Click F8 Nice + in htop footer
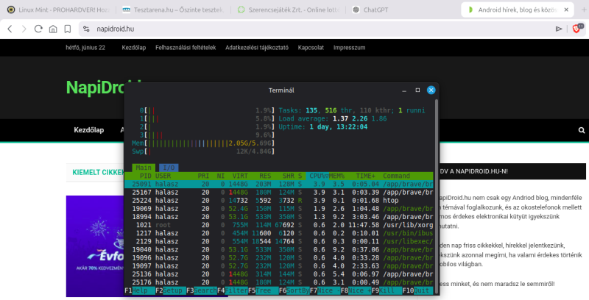The image size is (589, 300). [x=356, y=290]
